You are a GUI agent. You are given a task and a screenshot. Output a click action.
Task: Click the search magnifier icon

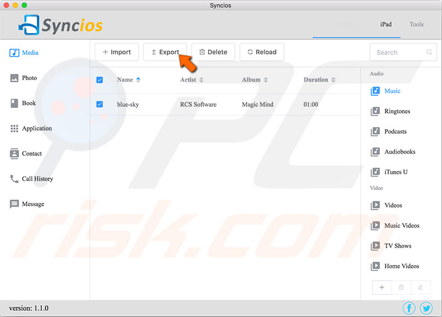429,52
